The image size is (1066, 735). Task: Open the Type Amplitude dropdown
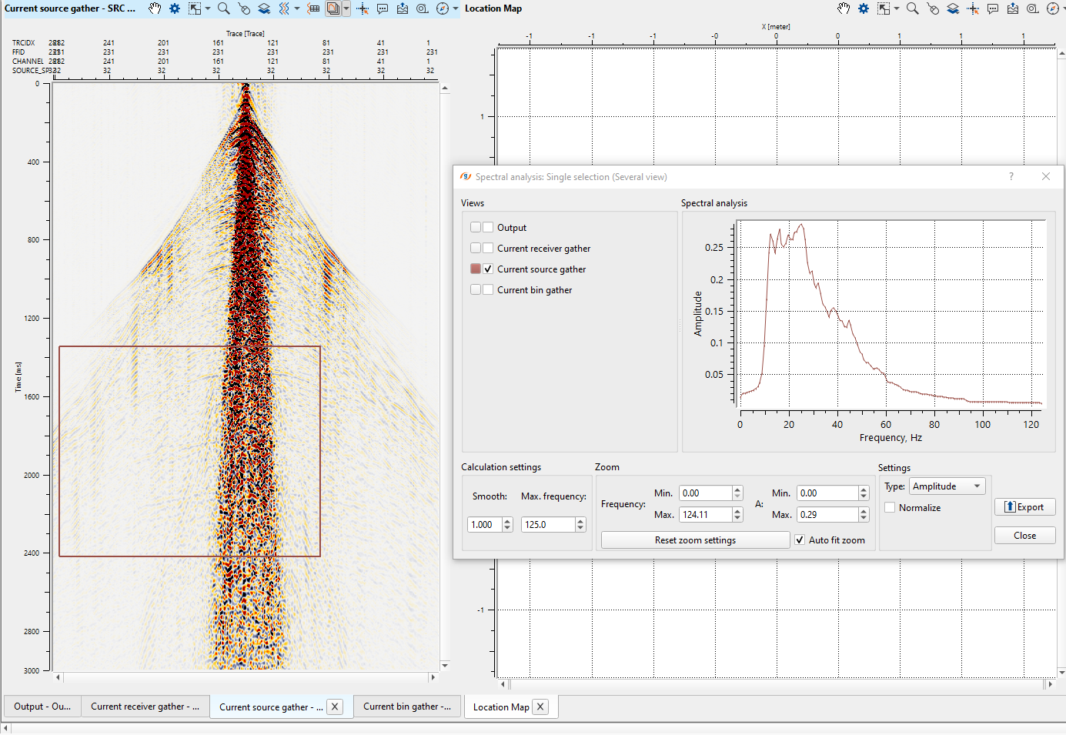click(x=946, y=486)
